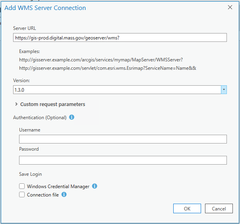The height and width of the screenshot is (224, 240).
Task: Expand Custom request parameters chevron
Action: point(16,104)
